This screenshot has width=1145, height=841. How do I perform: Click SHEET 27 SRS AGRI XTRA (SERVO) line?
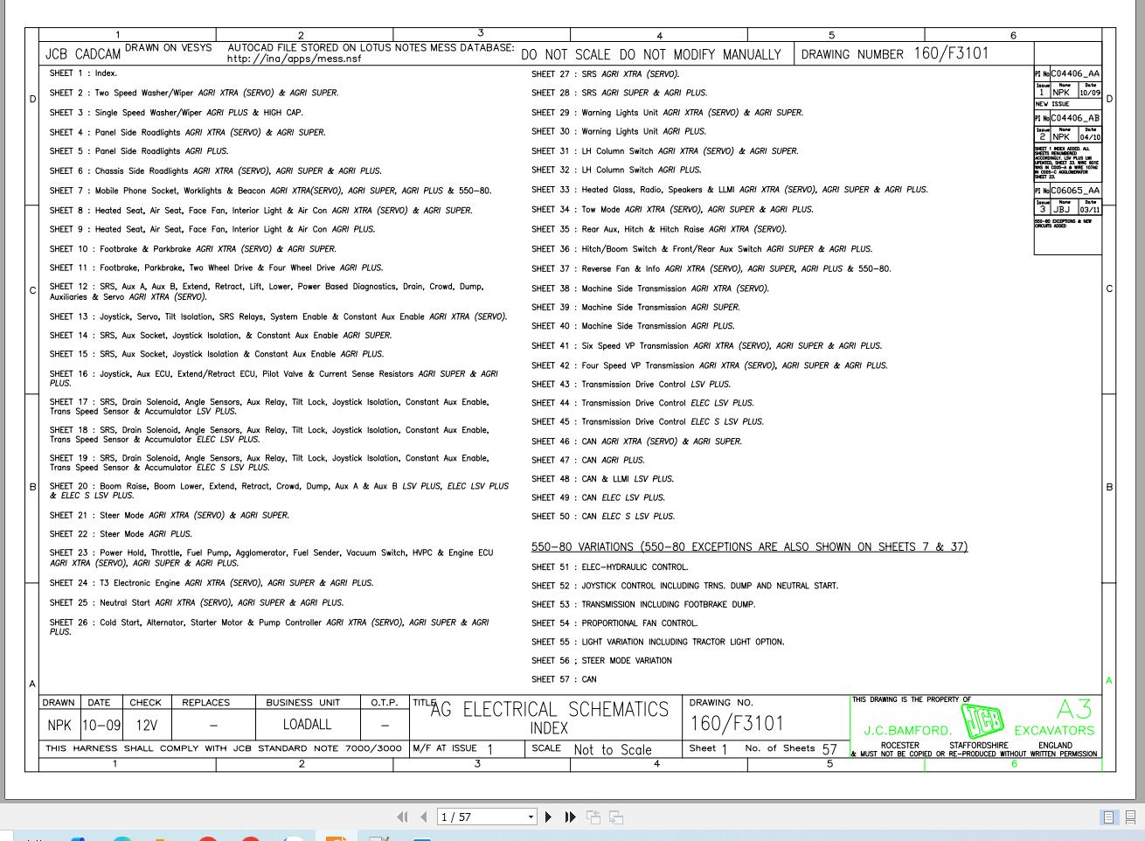605,74
